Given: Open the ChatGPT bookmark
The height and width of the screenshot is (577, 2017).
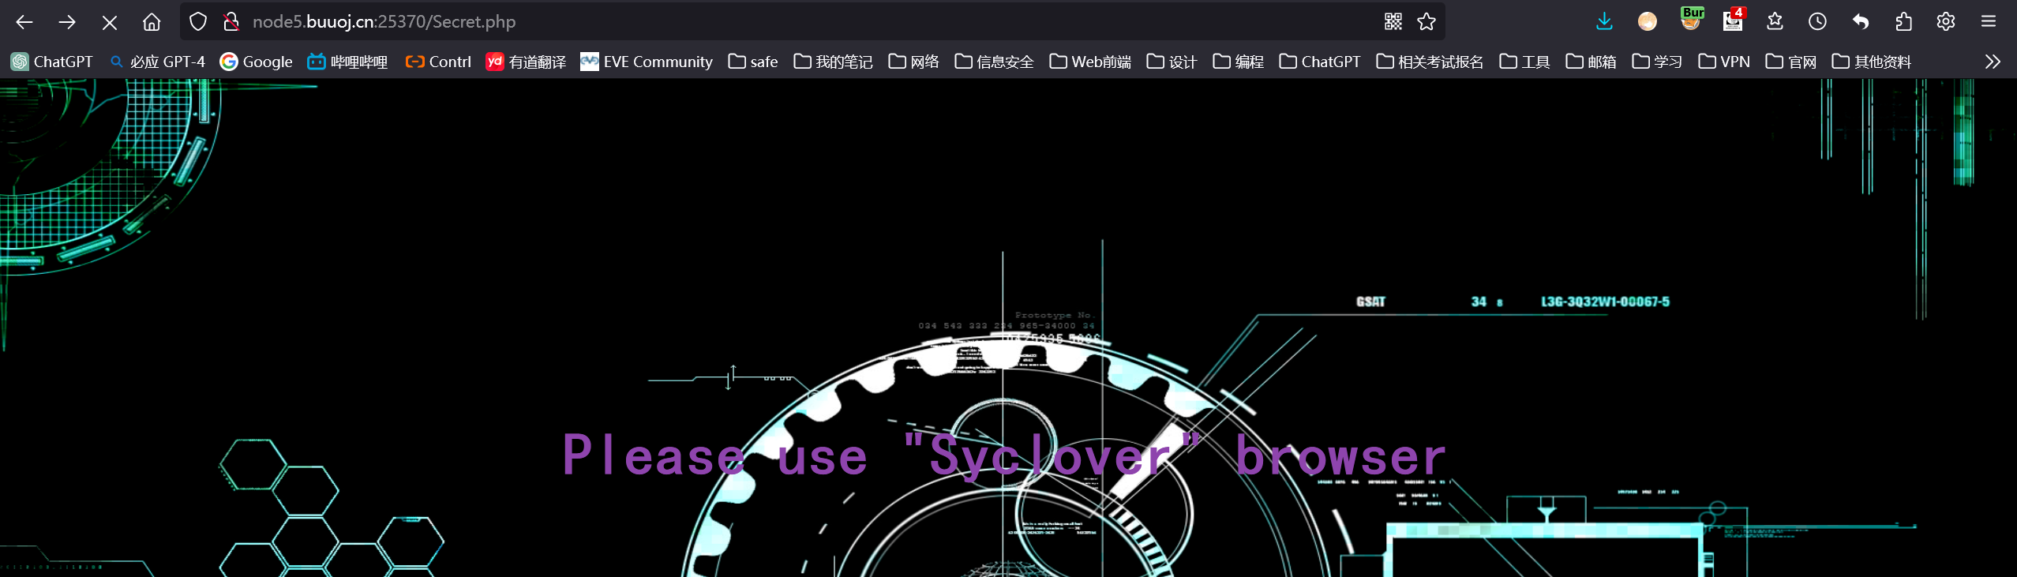Looking at the screenshot, I should coord(52,62).
